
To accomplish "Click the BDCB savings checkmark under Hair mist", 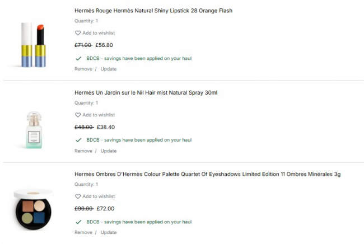I will [78, 140].
